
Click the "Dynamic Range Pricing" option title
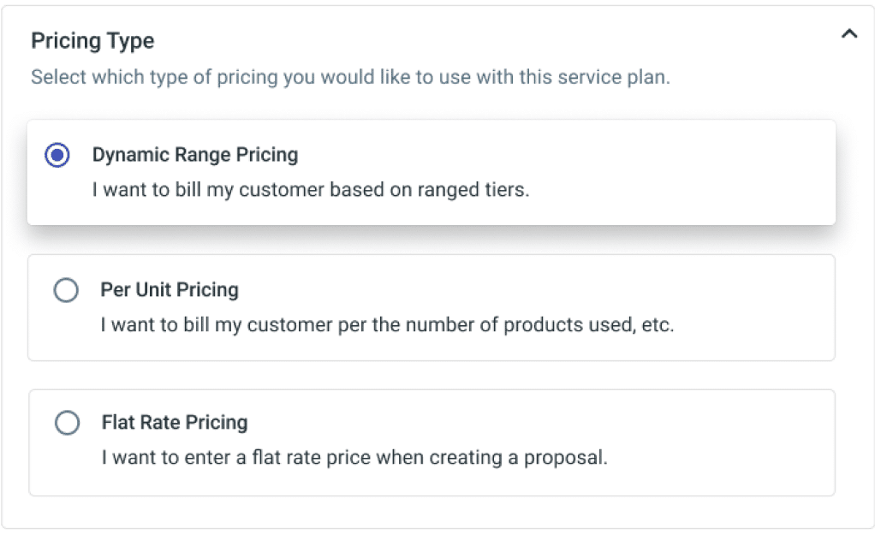click(x=195, y=156)
